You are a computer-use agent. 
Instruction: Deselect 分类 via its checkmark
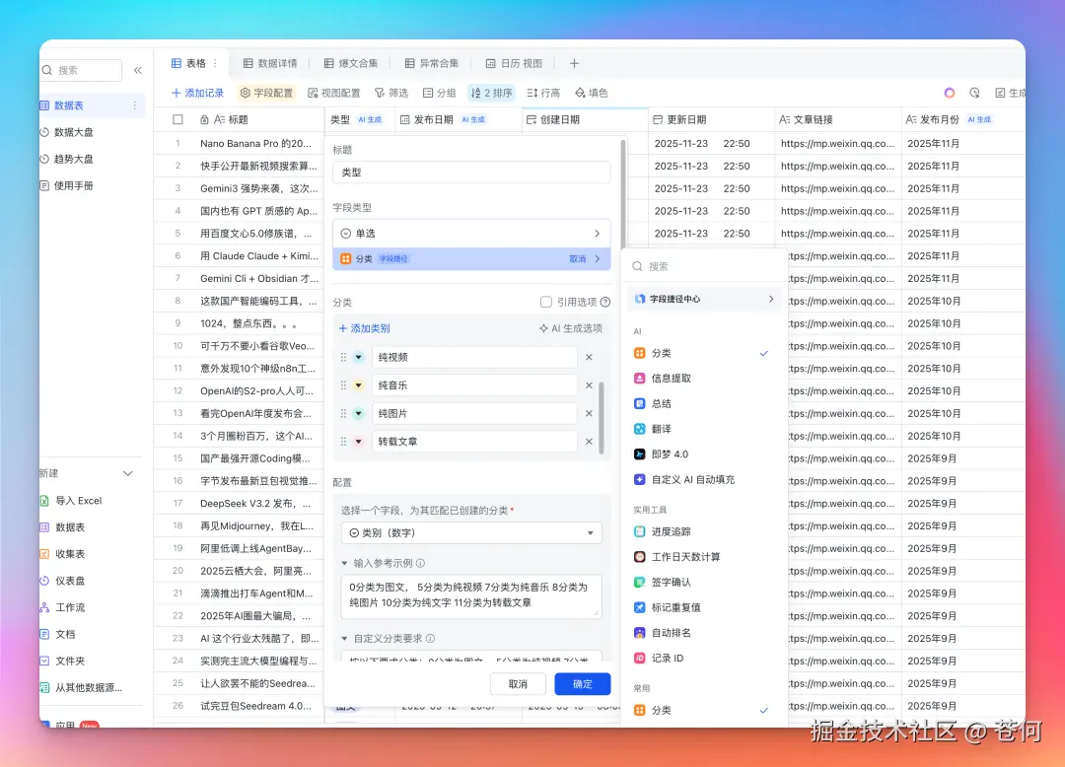click(762, 352)
